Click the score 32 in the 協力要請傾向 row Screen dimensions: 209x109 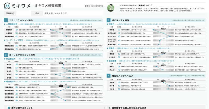click(x=16, y=94)
